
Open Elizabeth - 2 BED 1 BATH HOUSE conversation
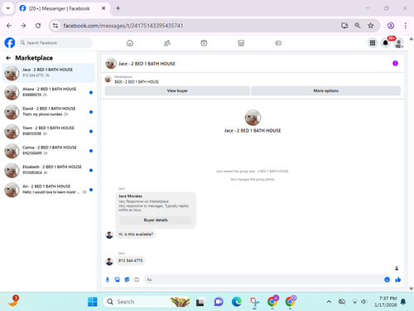(x=49, y=170)
